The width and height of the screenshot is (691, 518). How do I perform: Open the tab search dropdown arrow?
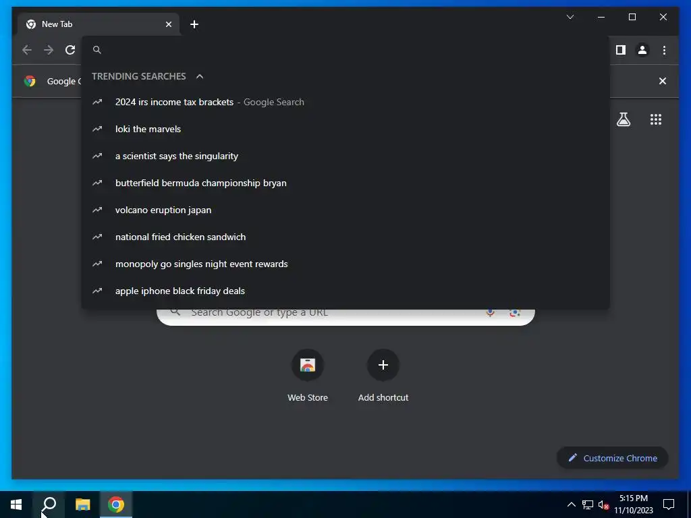tap(570, 17)
